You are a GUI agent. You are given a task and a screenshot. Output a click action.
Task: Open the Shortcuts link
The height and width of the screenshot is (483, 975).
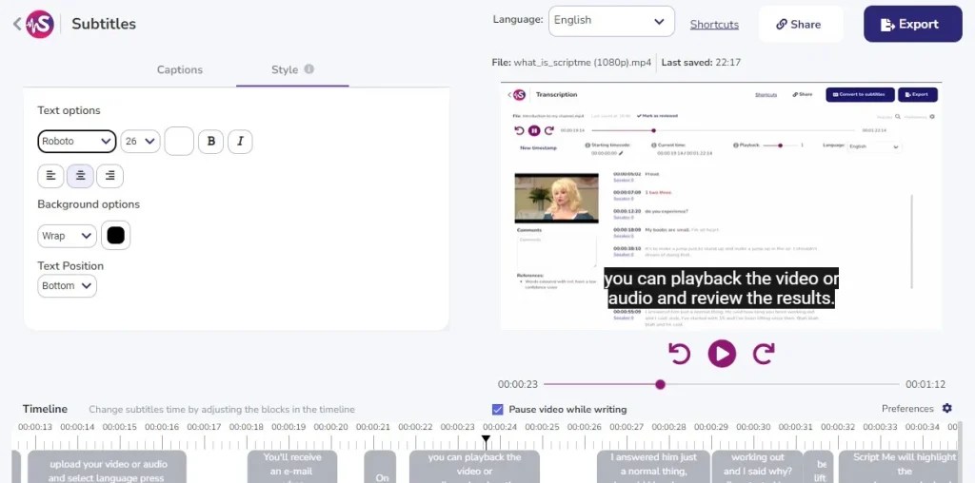[714, 24]
